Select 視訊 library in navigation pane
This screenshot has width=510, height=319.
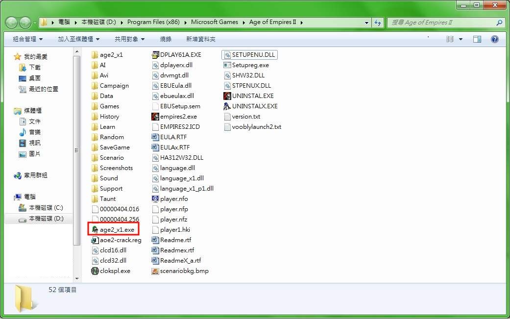tap(34, 143)
